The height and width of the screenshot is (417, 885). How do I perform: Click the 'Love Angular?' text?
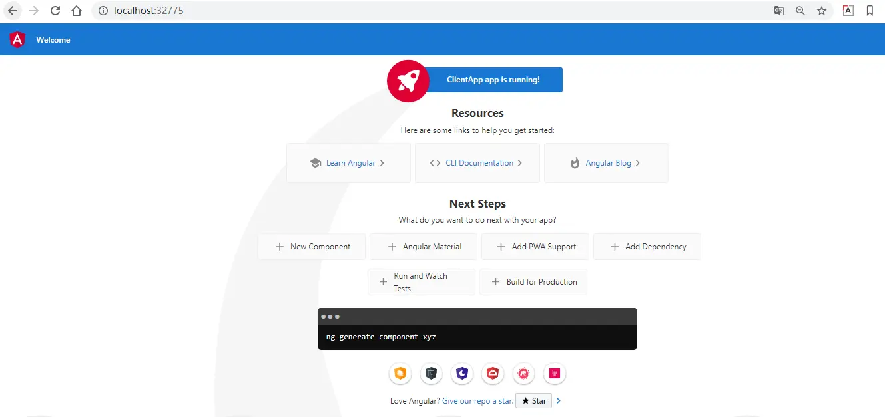(415, 401)
